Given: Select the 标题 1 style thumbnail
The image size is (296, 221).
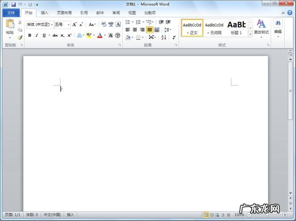Looking at the screenshot, I should pyautogui.click(x=236, y=27).
